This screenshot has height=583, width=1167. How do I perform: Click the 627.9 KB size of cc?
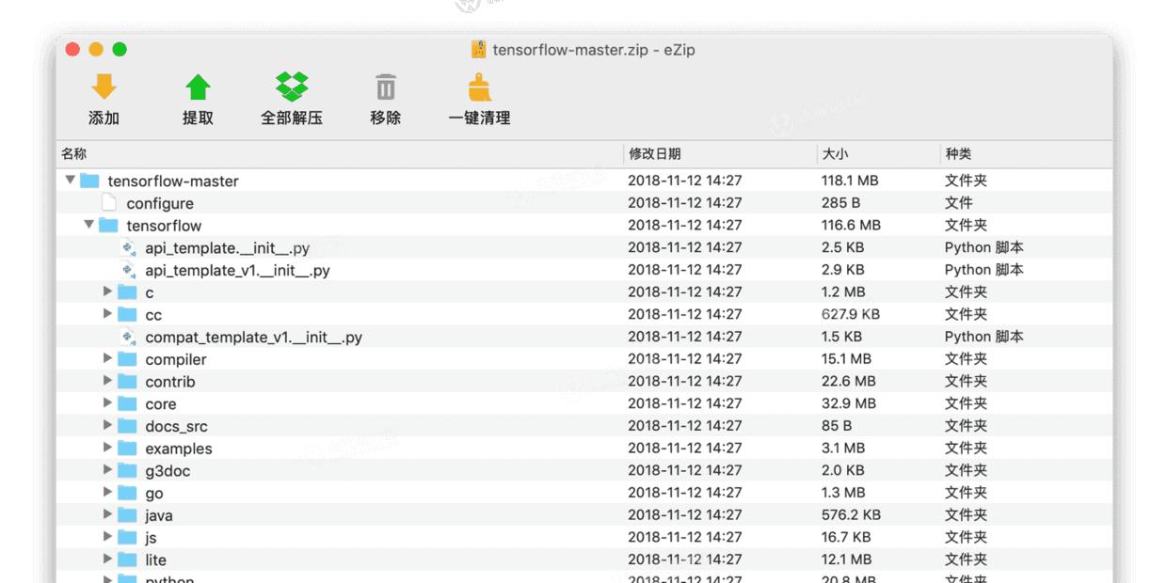pos(851,314)
